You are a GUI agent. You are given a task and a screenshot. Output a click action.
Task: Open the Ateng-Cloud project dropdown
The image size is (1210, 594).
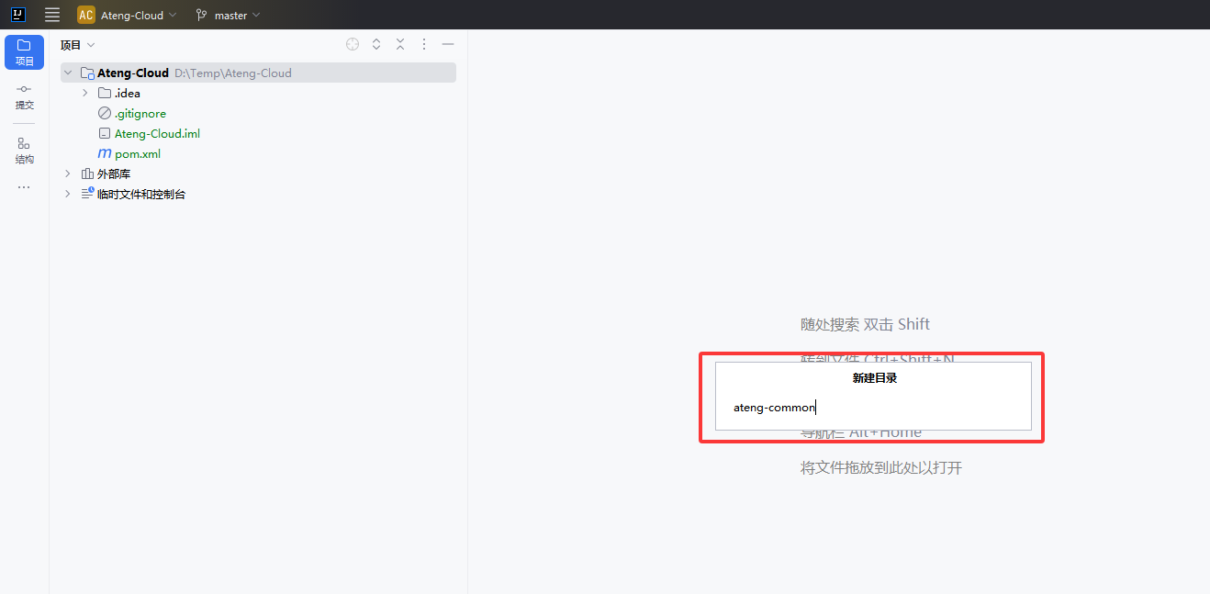pyautogui.click(x=128, y=15)
